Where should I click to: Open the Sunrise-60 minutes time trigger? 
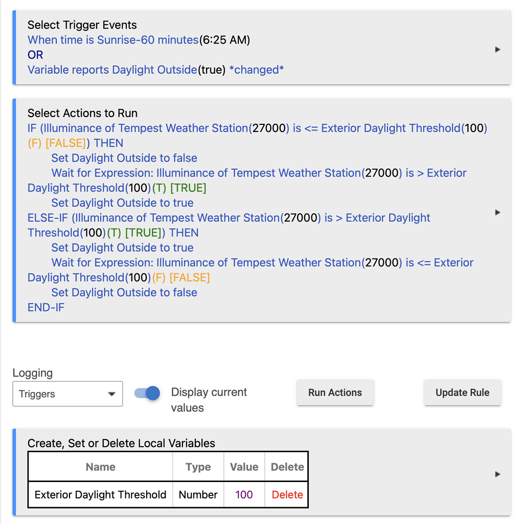pyautogui.click(x=113, y=40)
